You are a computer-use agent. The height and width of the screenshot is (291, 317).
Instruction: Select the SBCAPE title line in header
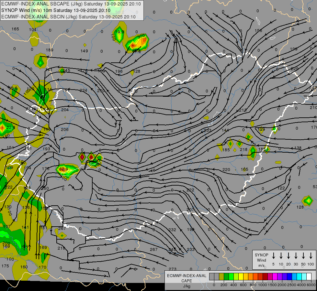71,4
